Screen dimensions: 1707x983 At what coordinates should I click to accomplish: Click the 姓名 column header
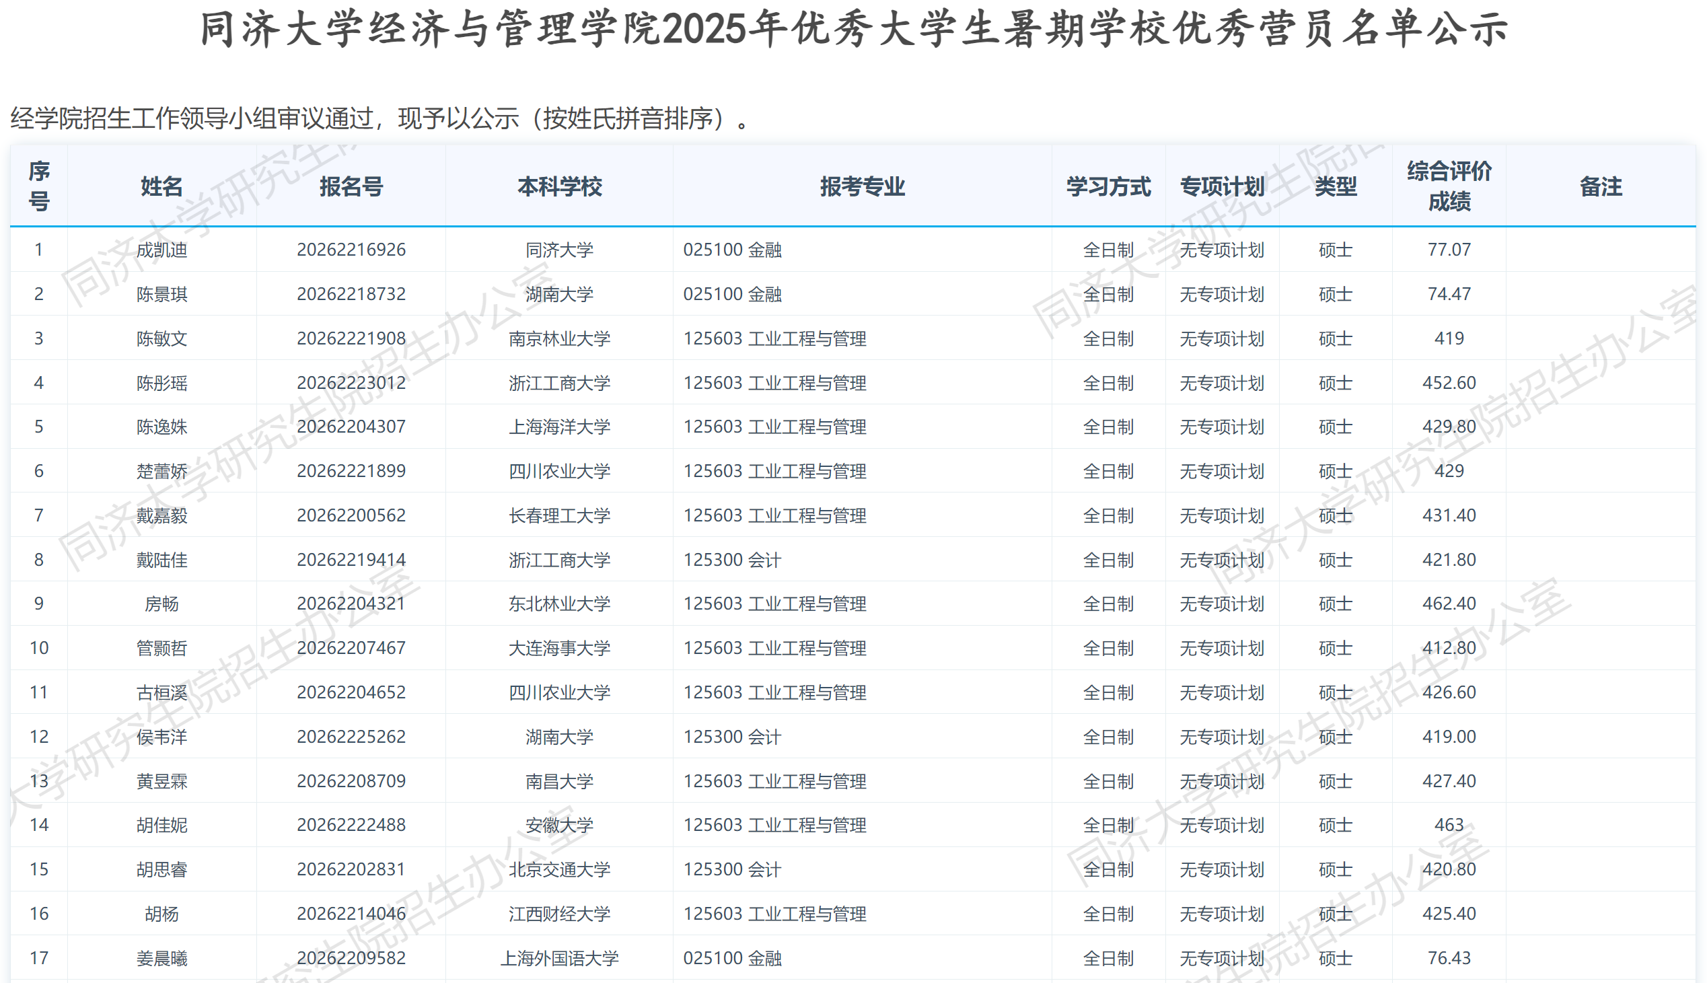(162, 186)
